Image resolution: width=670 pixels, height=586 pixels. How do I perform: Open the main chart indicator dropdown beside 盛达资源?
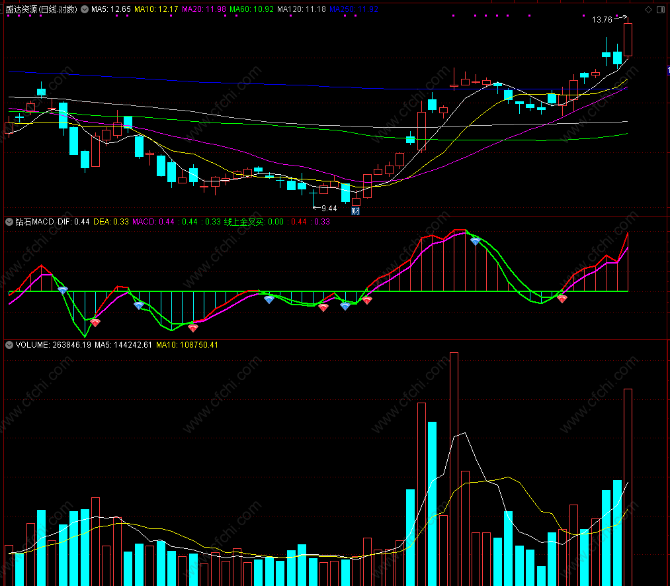point(85,9)
